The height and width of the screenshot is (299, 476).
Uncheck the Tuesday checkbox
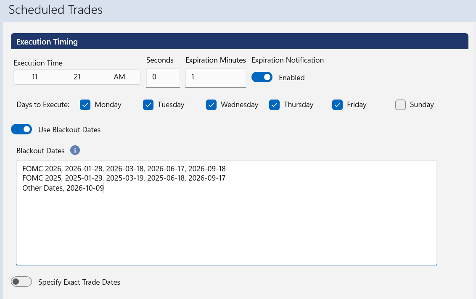coord(148,105)
